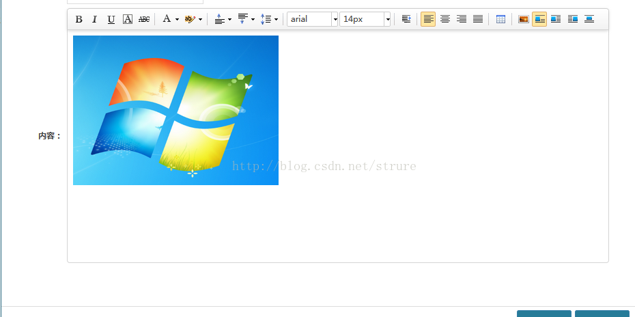
Task: Center the image on its own line
Action: (589, 19)
